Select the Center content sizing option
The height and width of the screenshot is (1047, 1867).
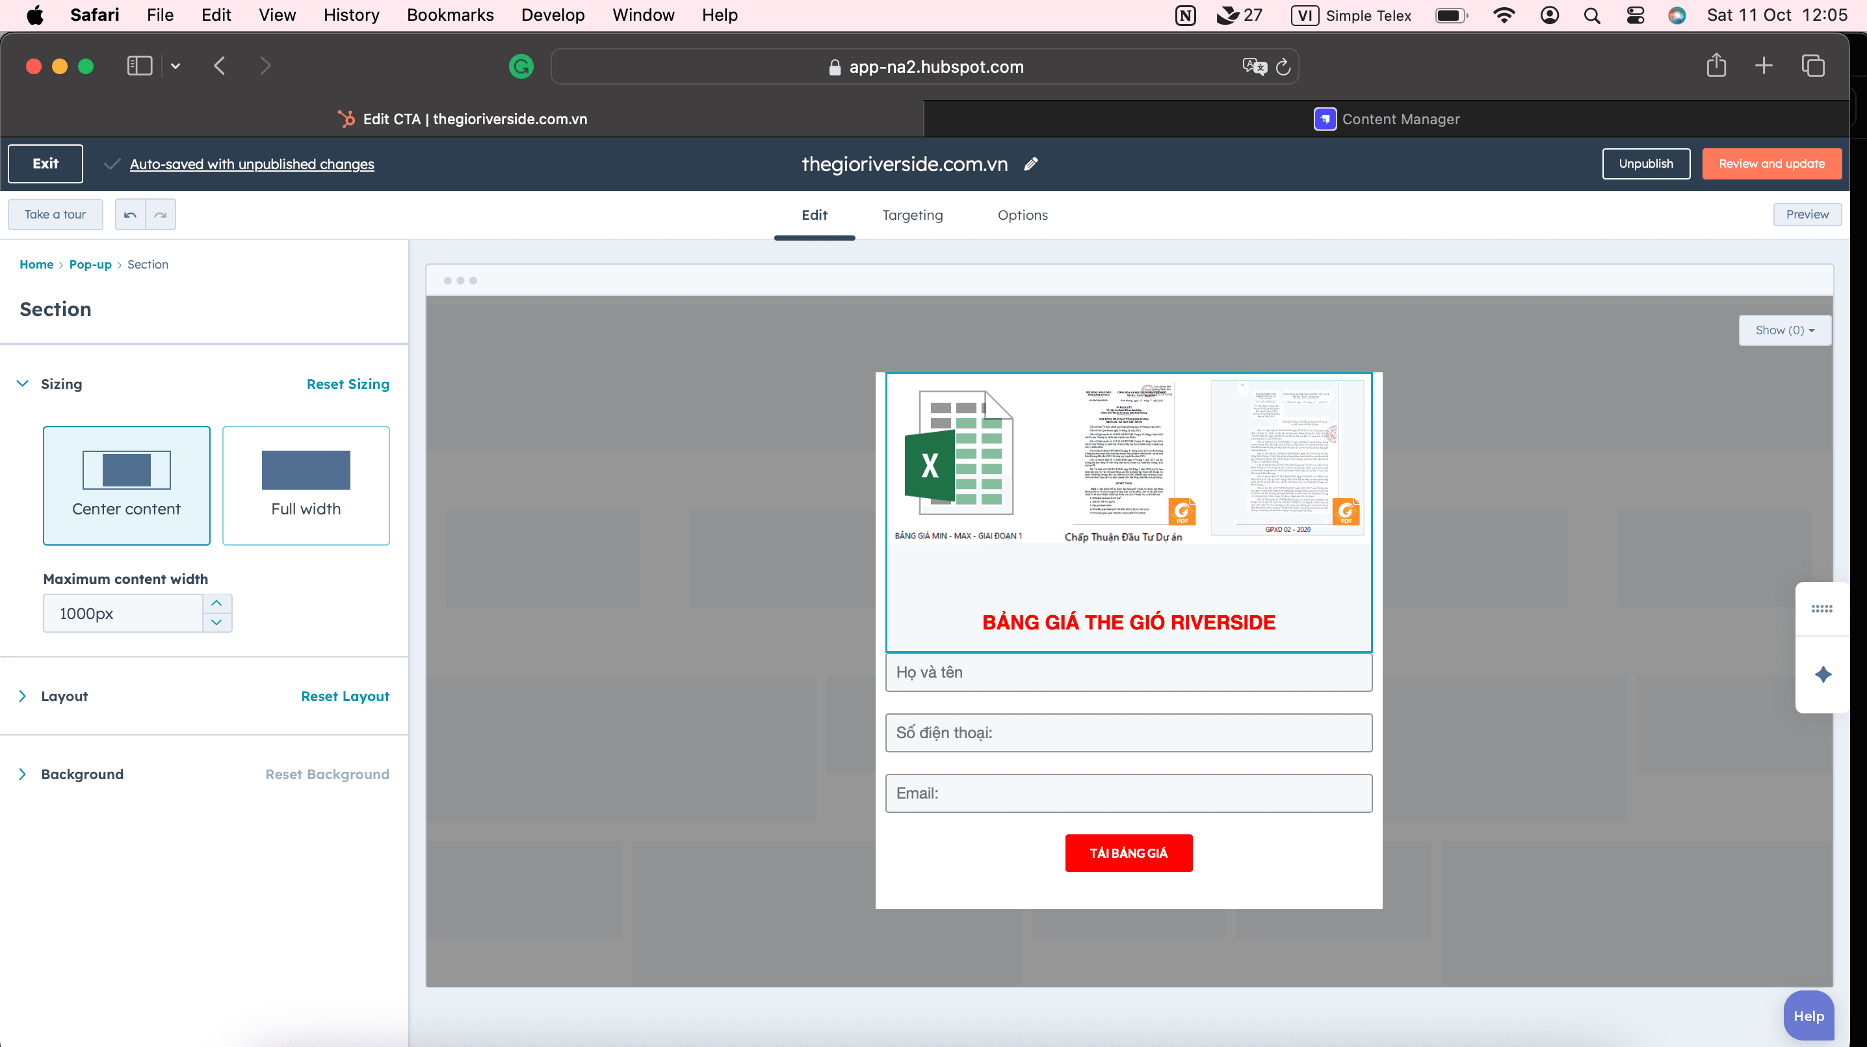coord(126,485)
